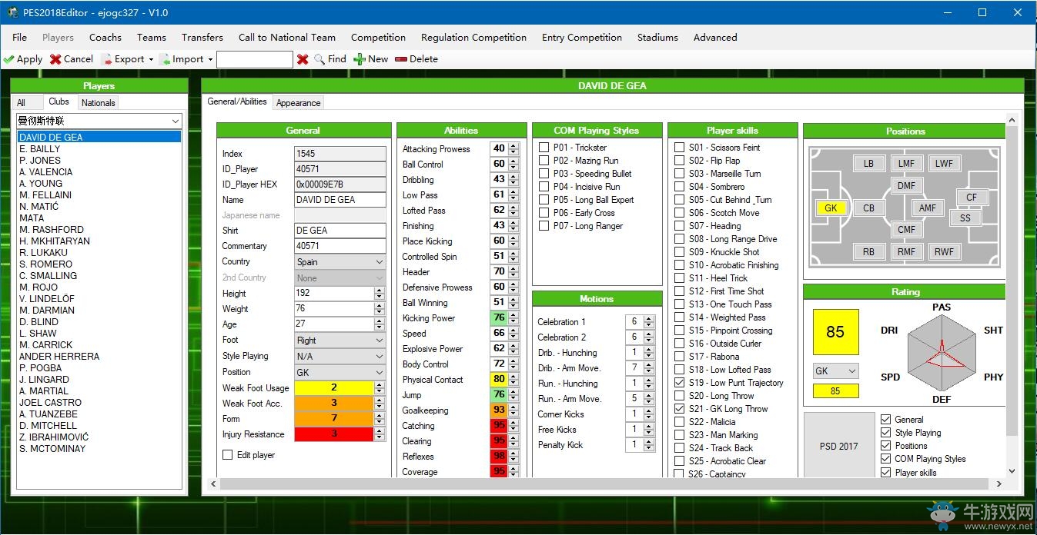This screenshot has width=1037, height=535.
Task: Click the New green plus icon
Action: pos(359,59)
